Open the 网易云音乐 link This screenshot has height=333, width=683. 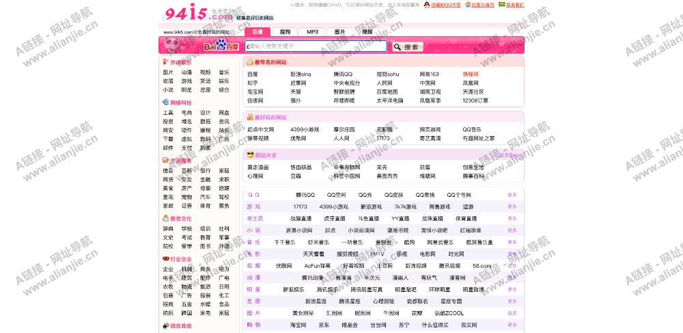point(440,242)
